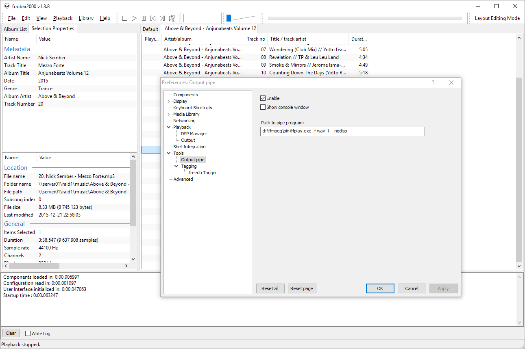The height and width of the screenshot is (349, 525).
Task: Click the Artist/album column header
Action: [203, 39]
